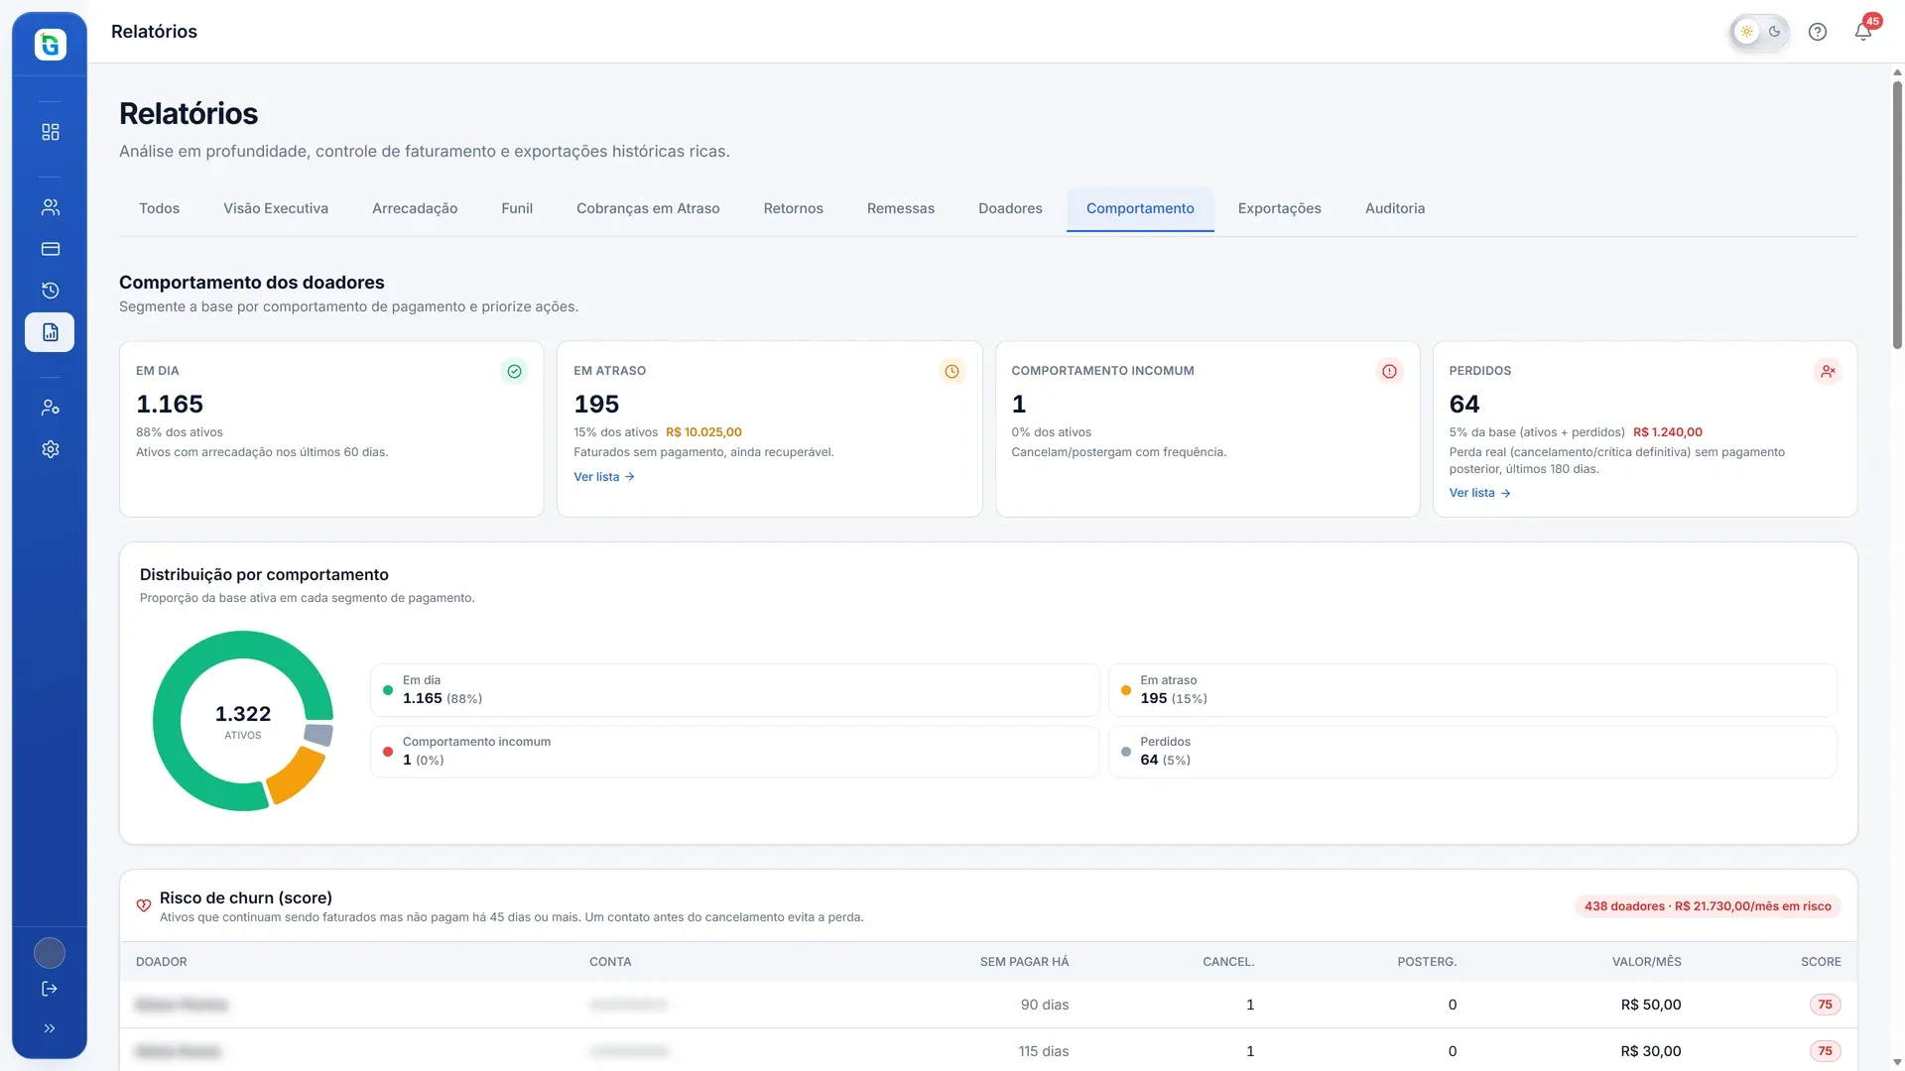Image resolution: width=1905 pixels, height=1071 pixels.
Task: Click the page vertical scrollbar thumb
Action: [x=1897, y=214]
